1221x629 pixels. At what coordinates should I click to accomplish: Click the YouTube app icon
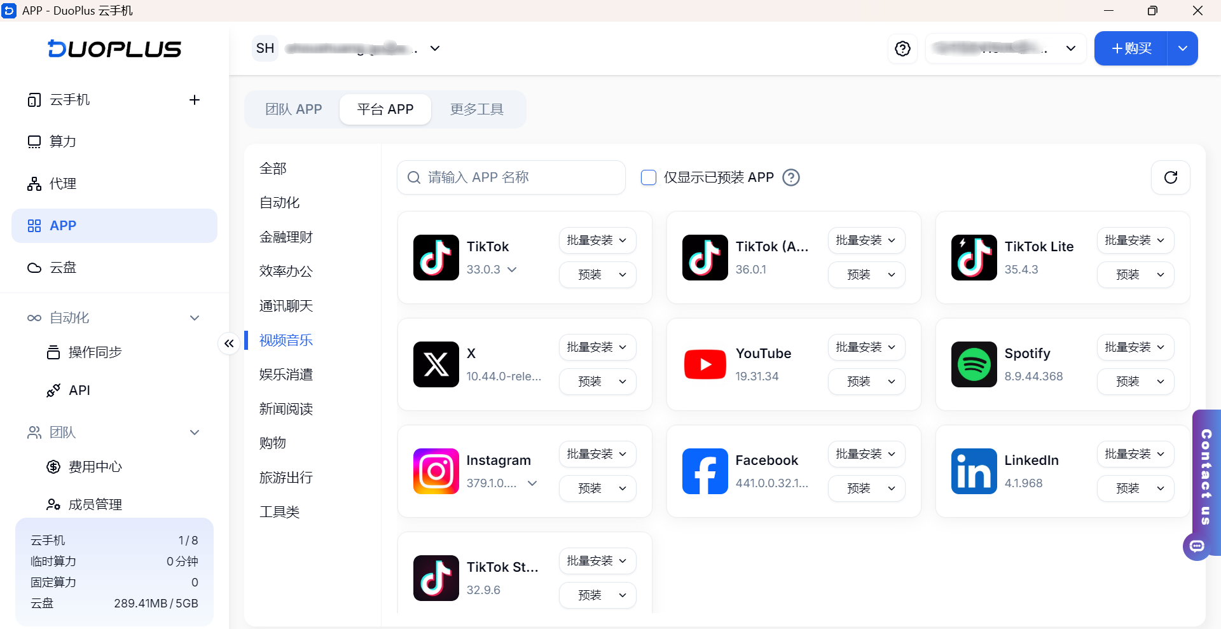click(705, 364)
